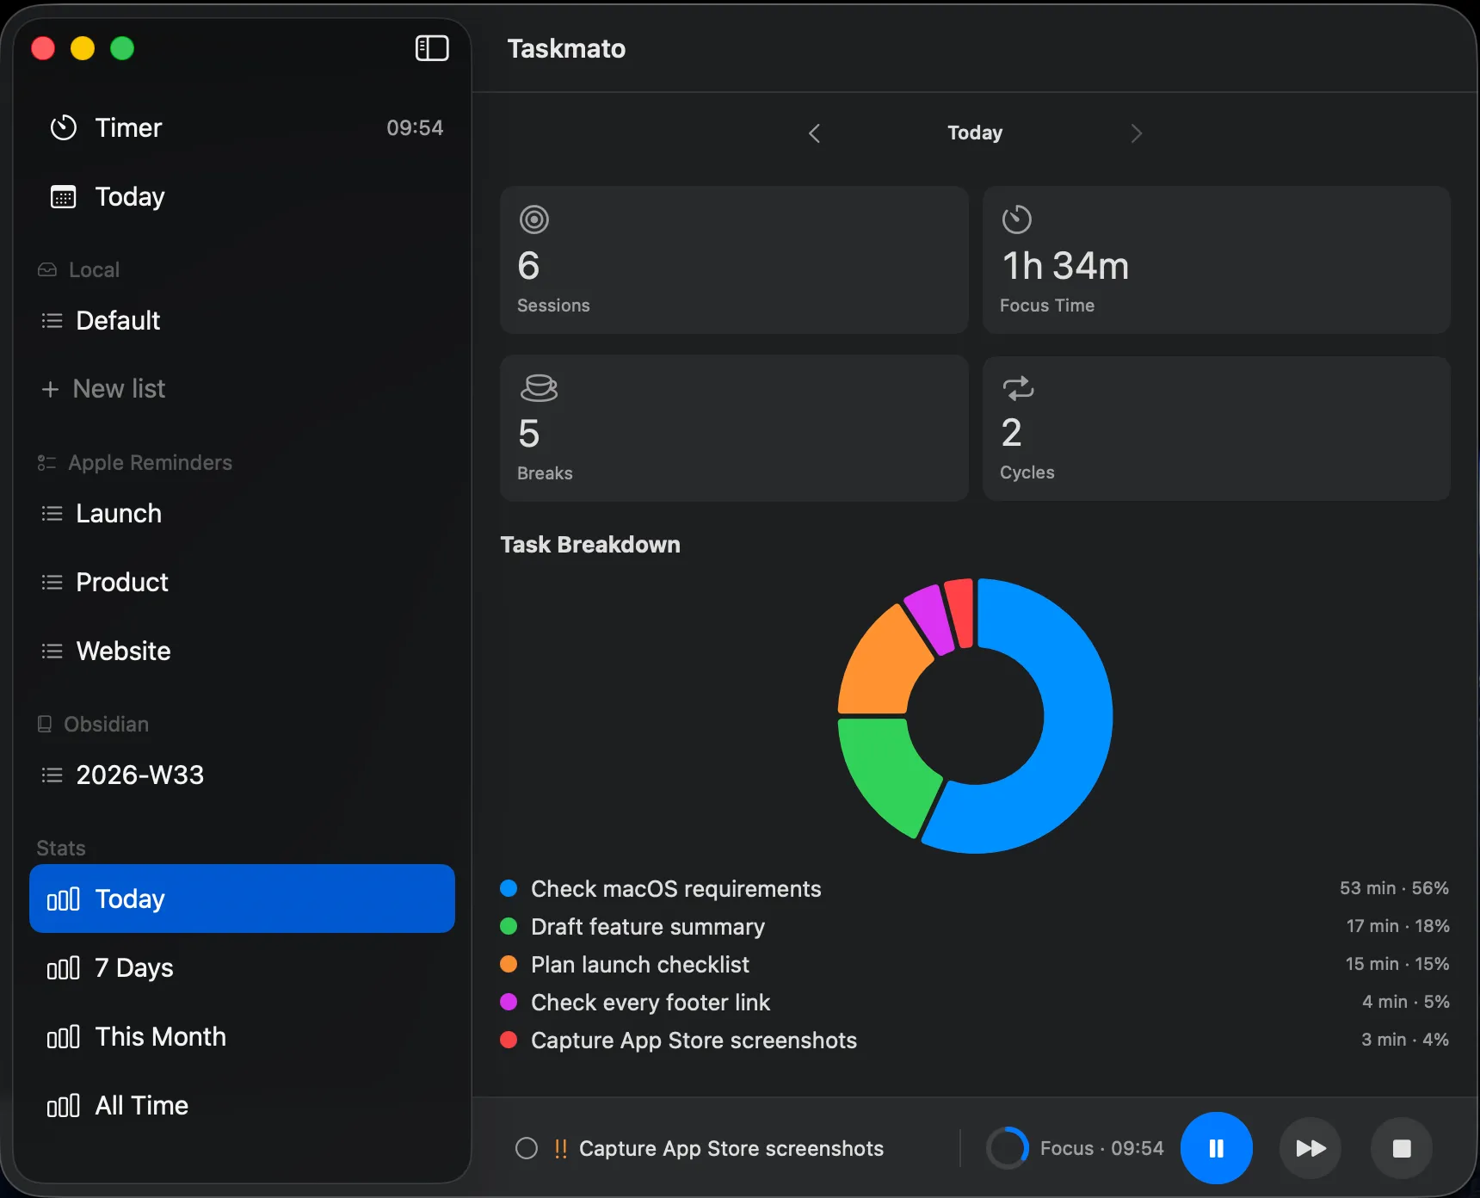
Task: Click the '17 min · 18%' value
Action: click(1397, 926)
